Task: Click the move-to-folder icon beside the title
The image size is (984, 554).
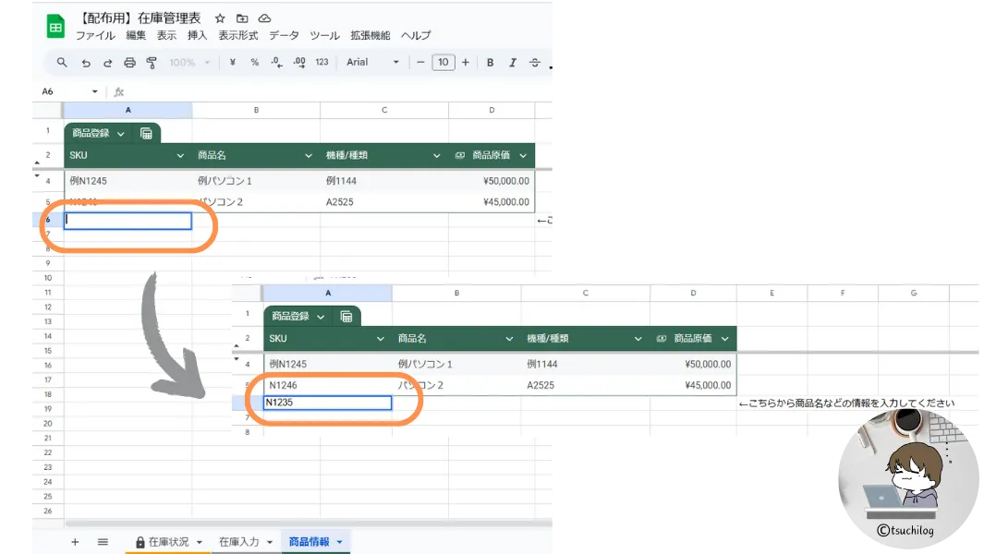Action: coord(242,18)
